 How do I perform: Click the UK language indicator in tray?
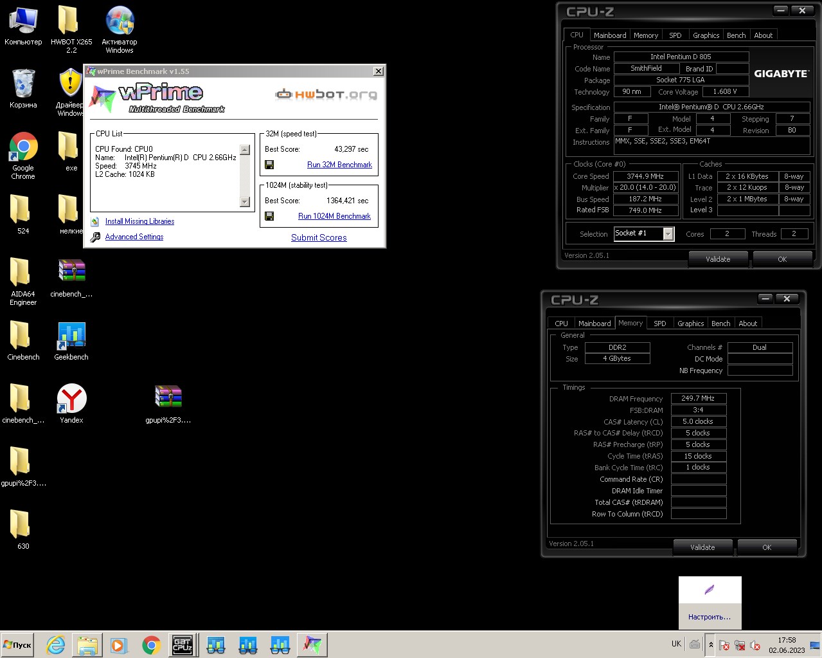pyautogui.click(x=676, y=644)
